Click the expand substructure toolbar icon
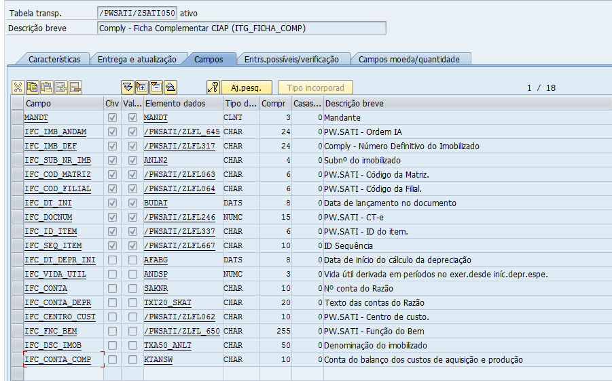The image size is (612, 381). (142, 87)
